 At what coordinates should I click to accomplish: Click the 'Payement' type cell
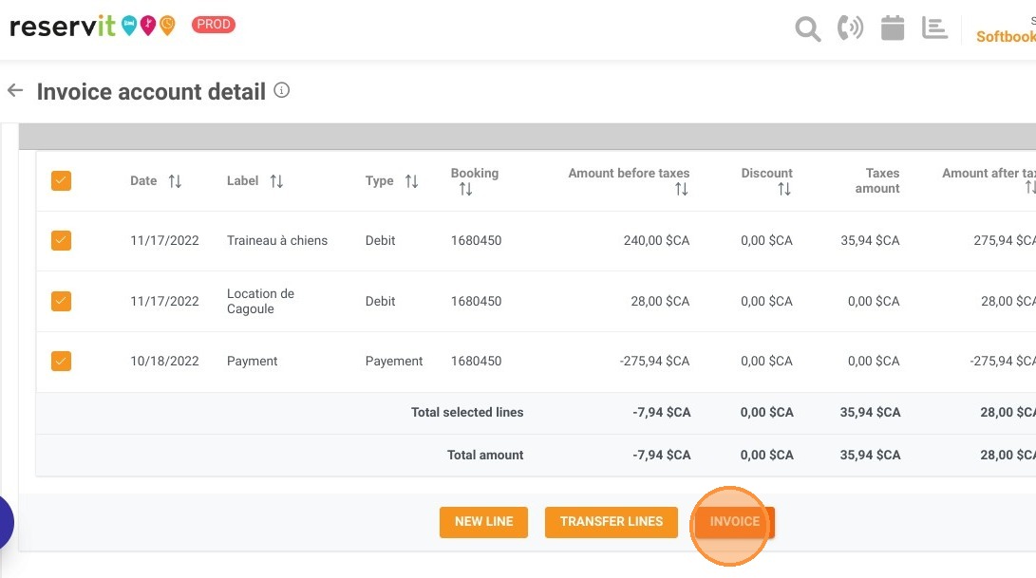click(x=394, y=362)
